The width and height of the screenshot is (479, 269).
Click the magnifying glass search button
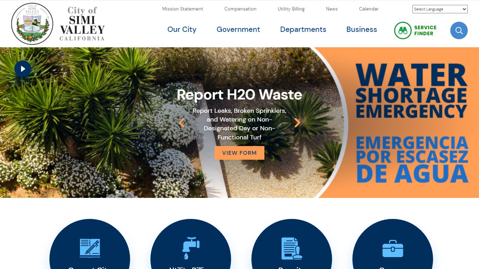459,30
